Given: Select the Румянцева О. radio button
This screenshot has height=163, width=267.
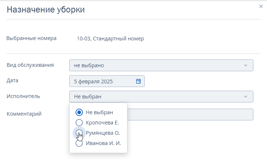Looking at the screenshot, I should pyautogui.click(x=79, y=133).
